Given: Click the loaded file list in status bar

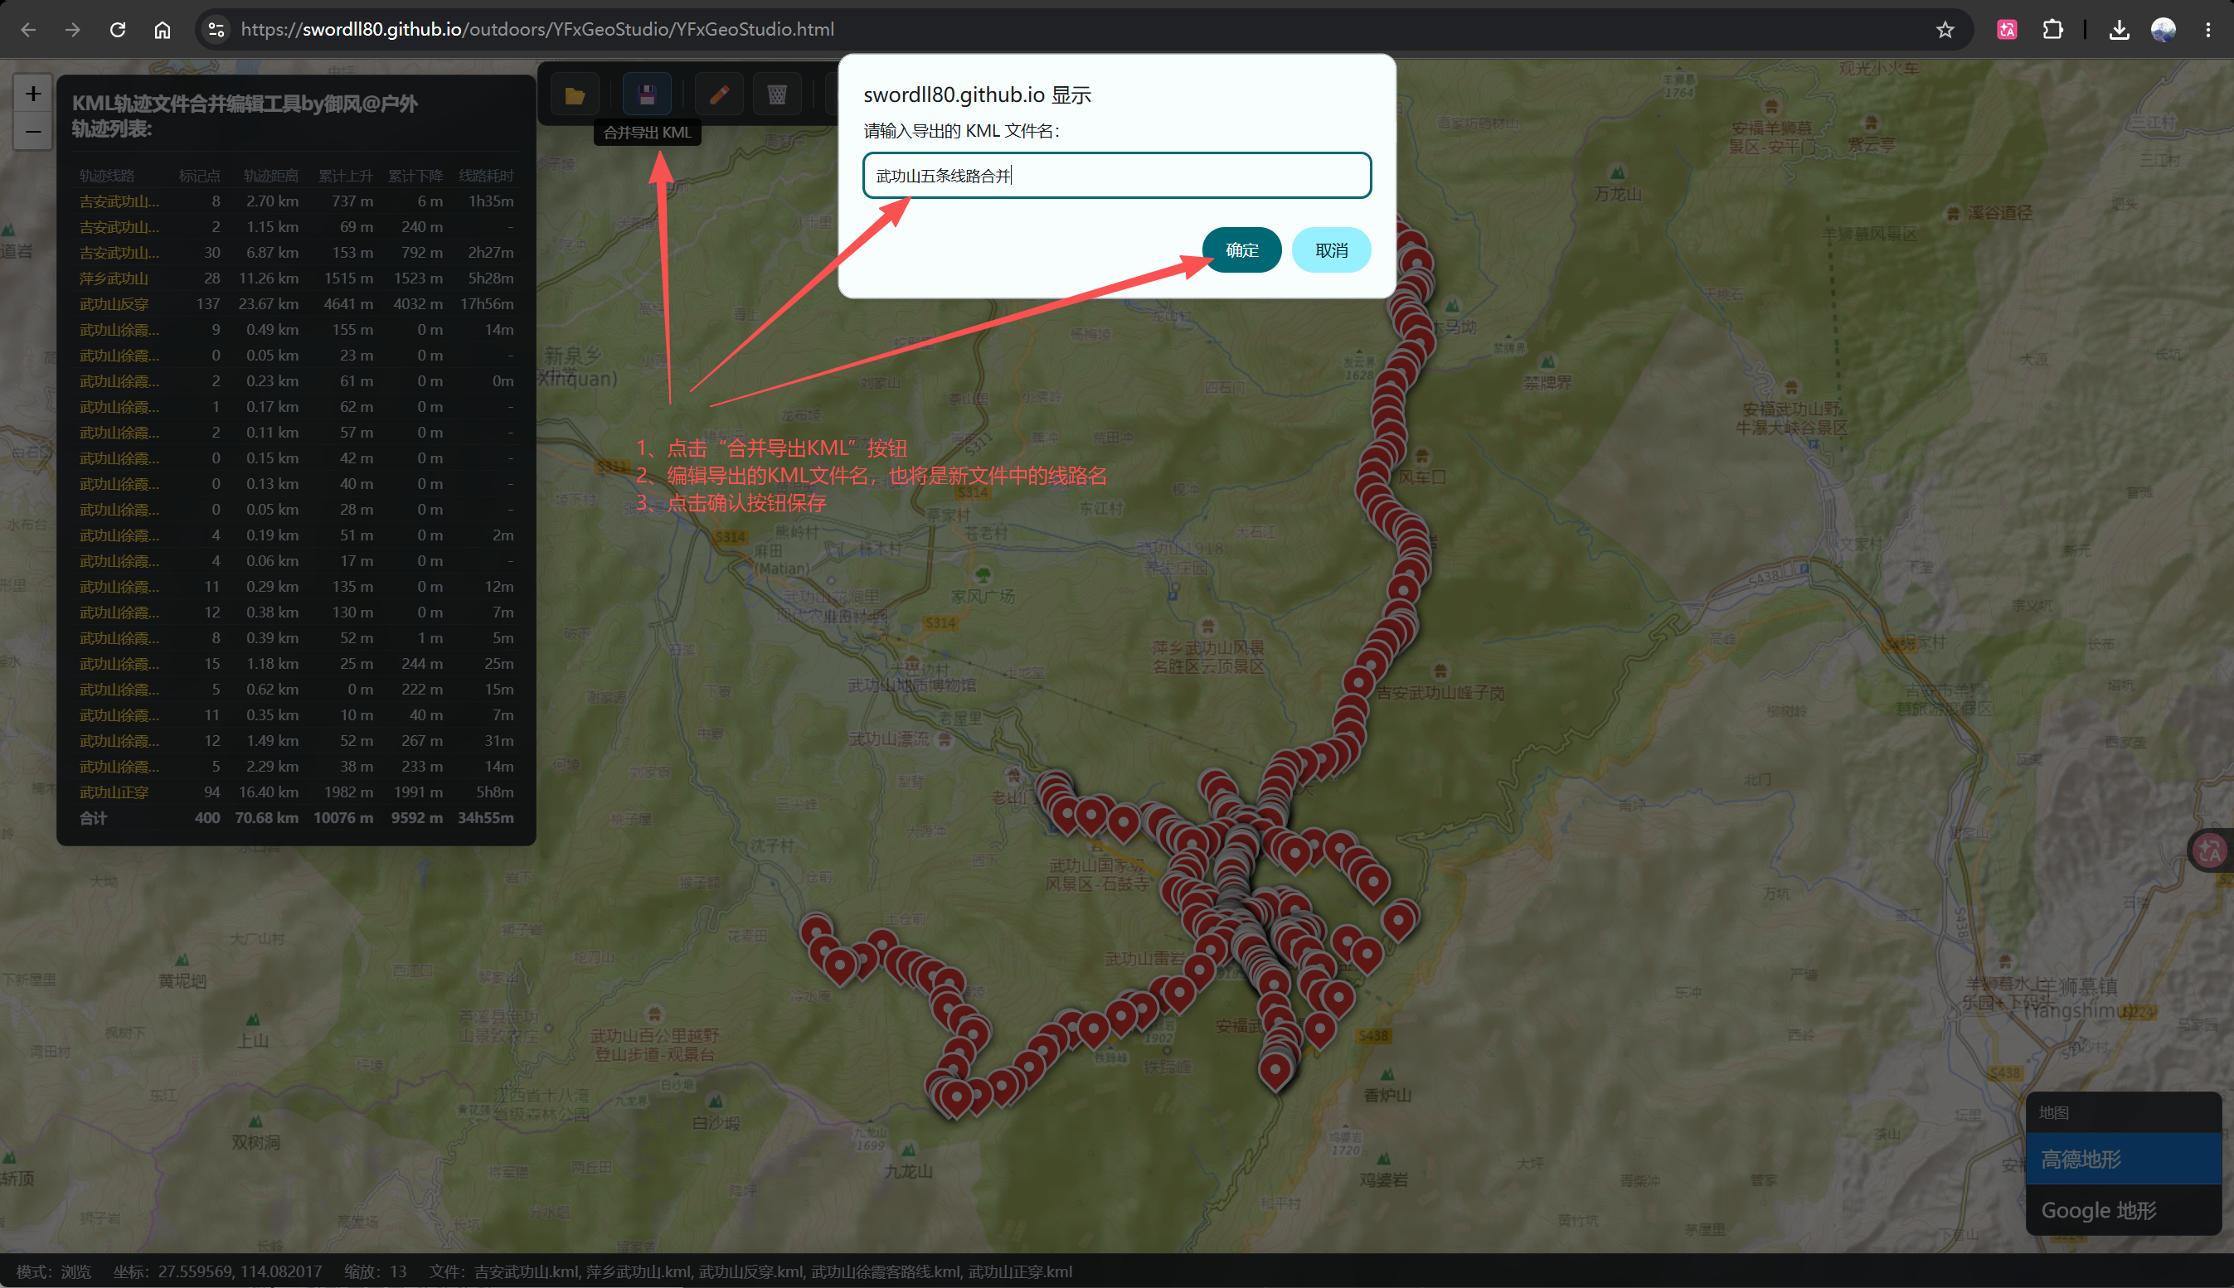Looking at the screenshot, I should (x=751, y=1271).
